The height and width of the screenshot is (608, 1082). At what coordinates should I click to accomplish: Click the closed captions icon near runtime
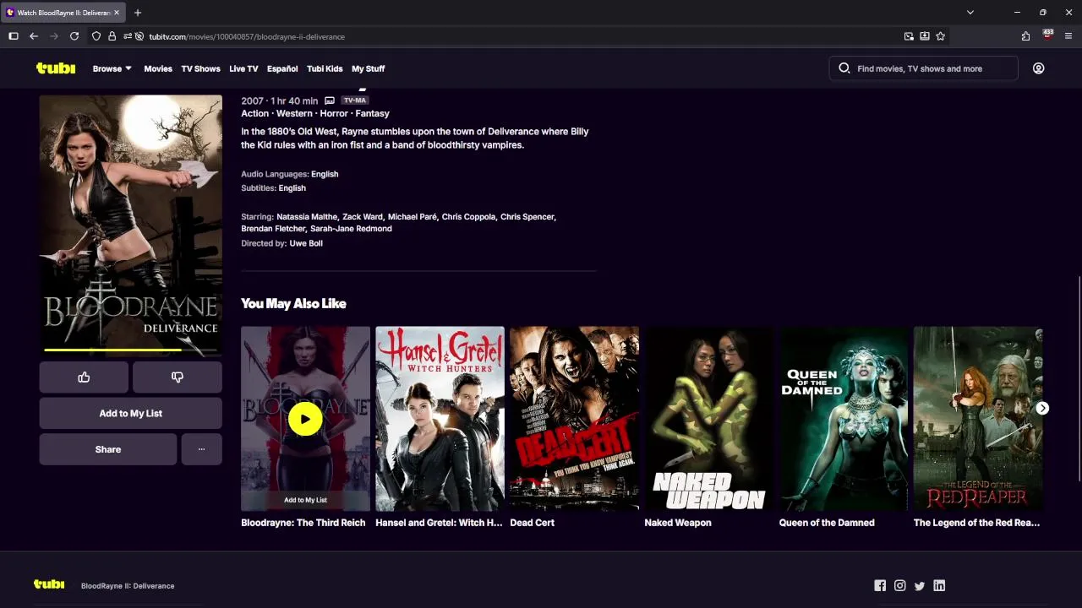point(330,100)
